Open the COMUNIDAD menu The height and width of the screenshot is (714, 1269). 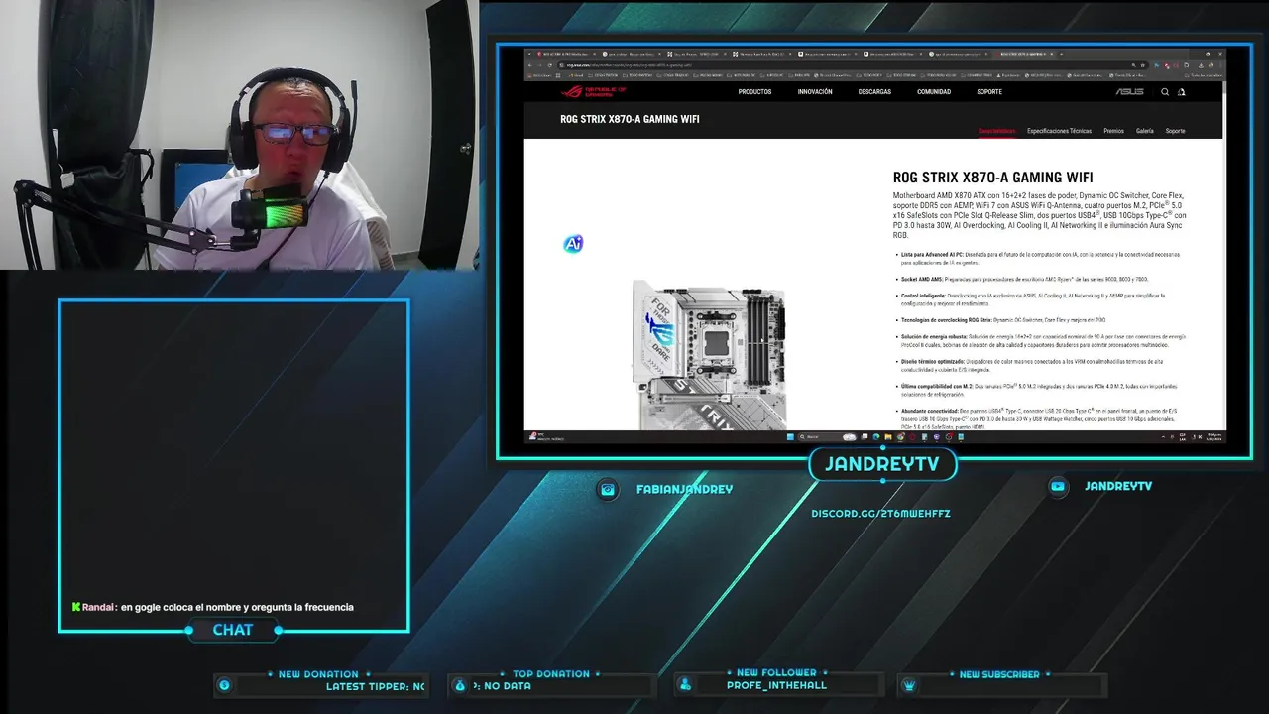(934, 92)
